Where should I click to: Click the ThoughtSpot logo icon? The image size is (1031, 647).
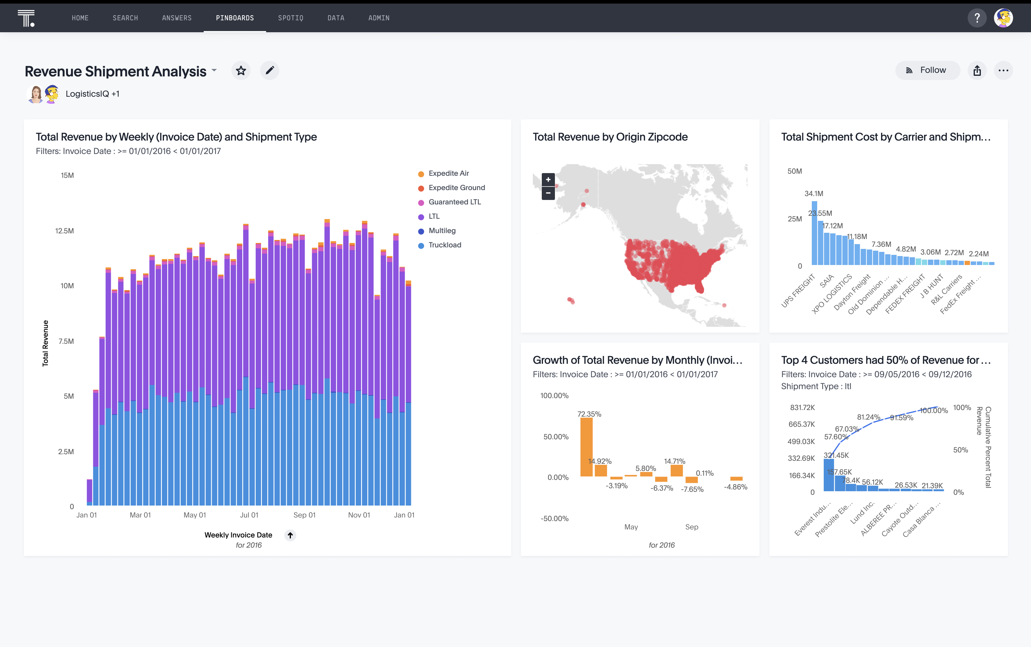26,19
